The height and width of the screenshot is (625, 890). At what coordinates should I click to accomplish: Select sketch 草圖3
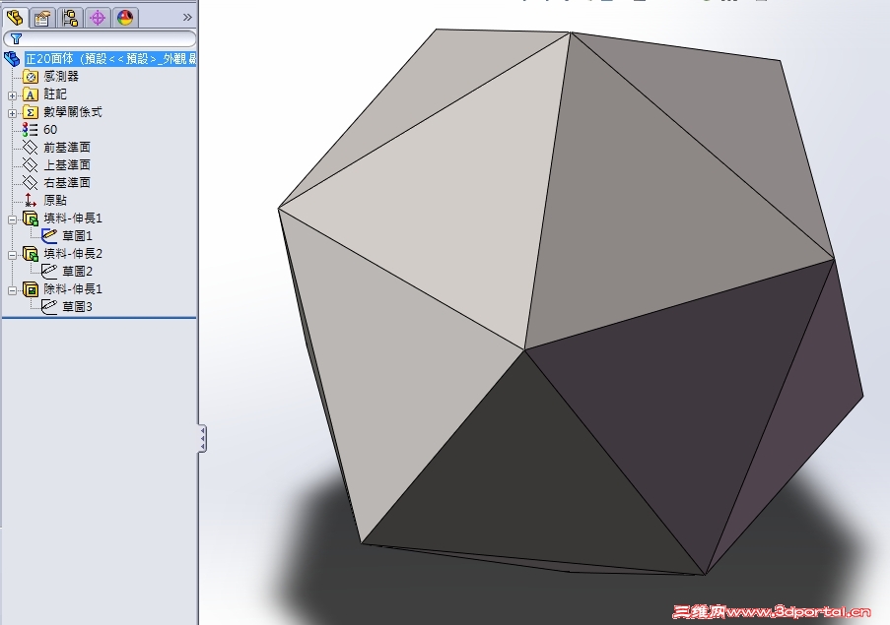(x=77, y=306)
